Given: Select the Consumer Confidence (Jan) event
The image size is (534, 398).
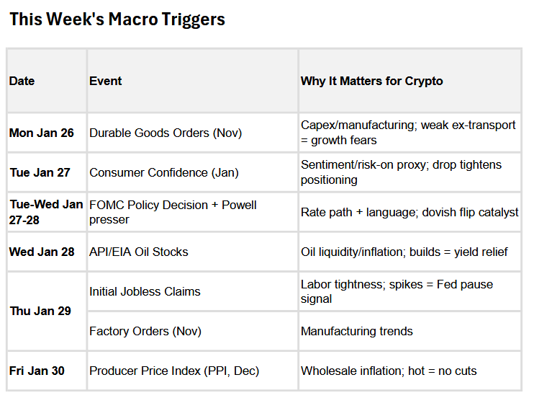Looking at the screenshot, I should 163,172.
